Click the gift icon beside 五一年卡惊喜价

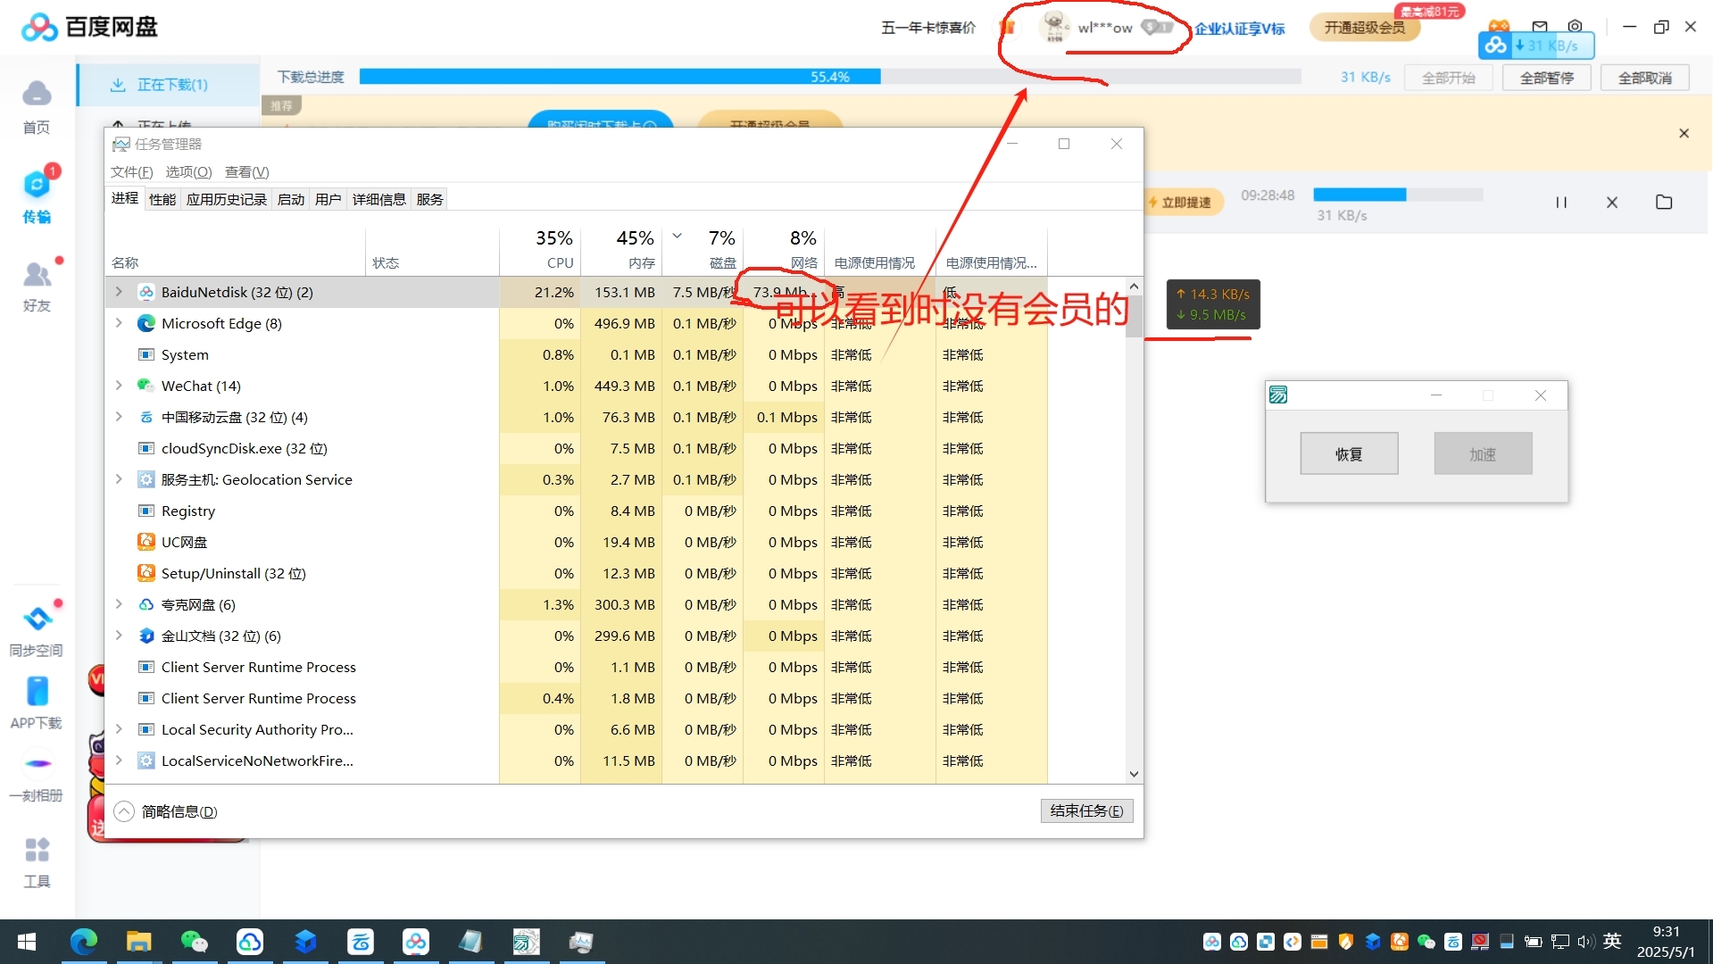(x=1008, y=27)
